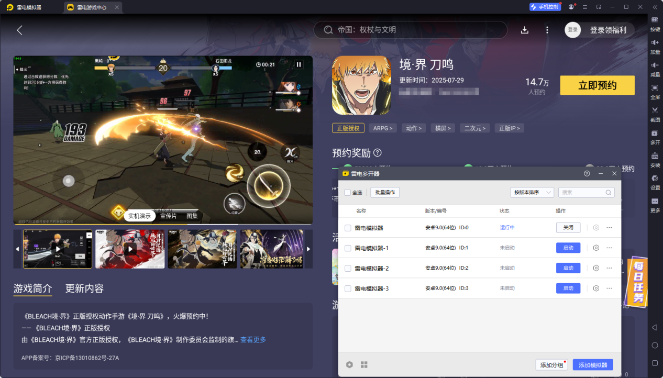Open more options for 雷电模拟器-1

click(x=609, y=248)
